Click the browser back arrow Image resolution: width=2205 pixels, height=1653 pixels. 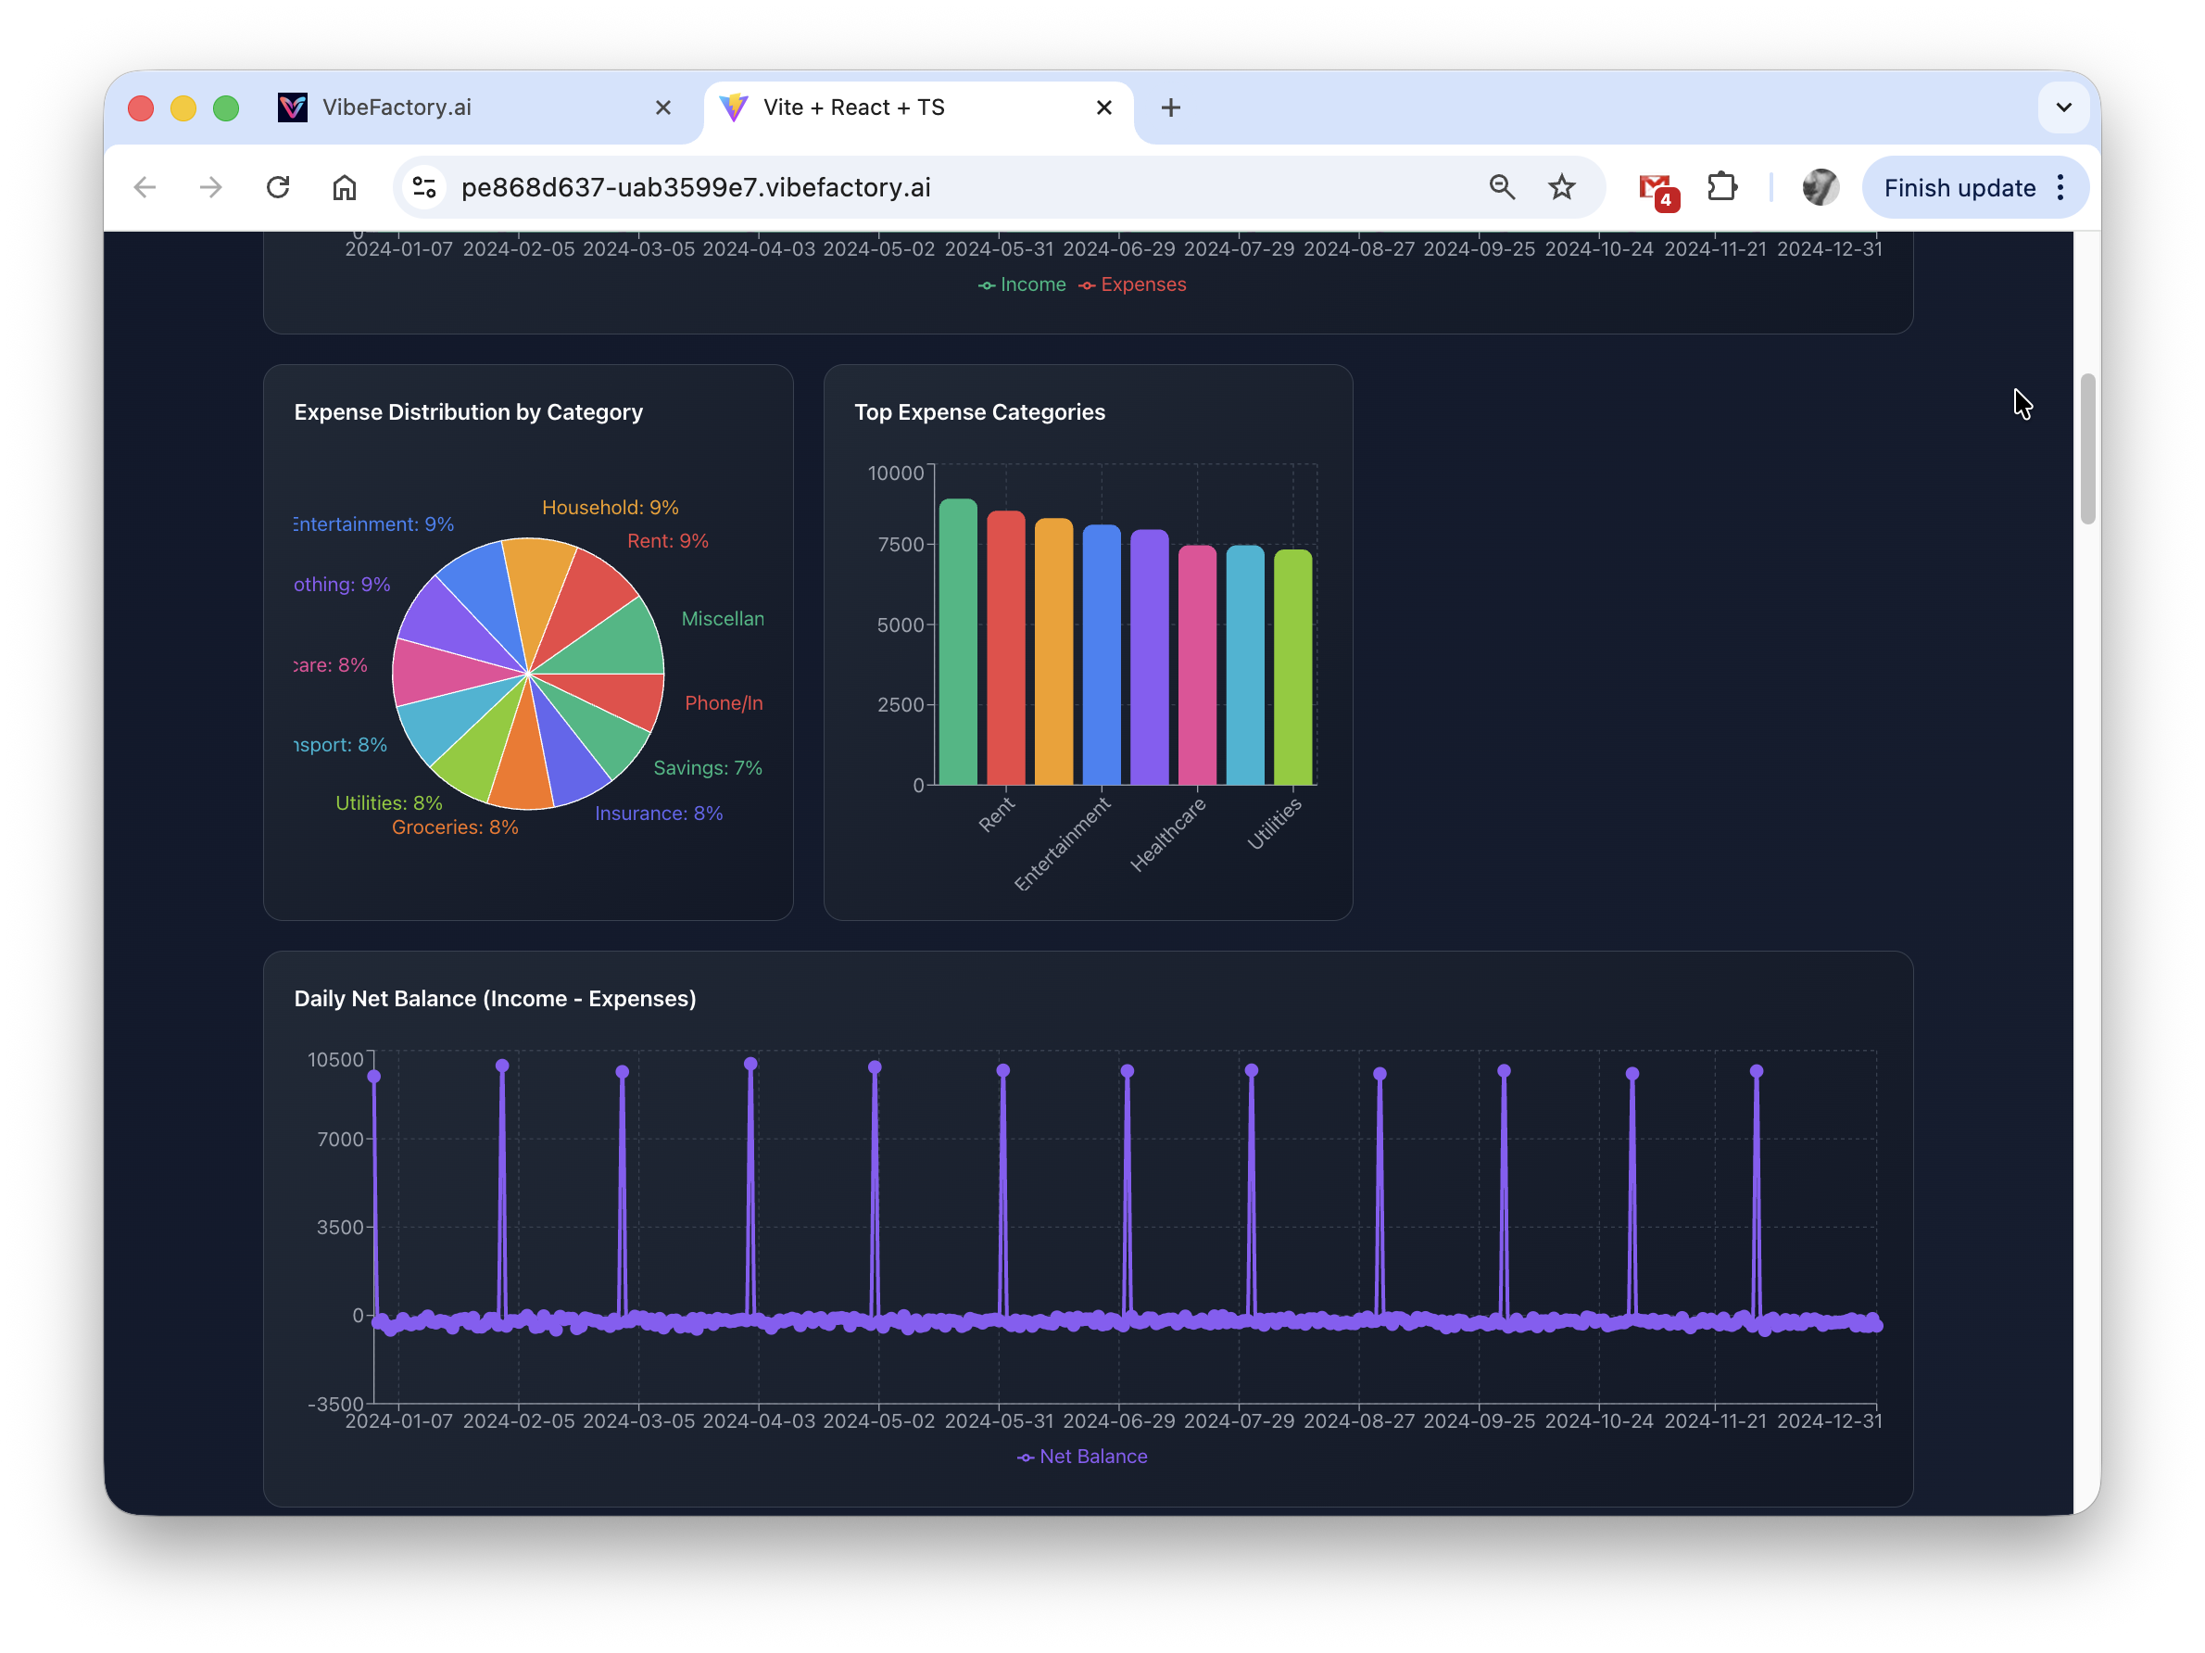tap(145, 187)
